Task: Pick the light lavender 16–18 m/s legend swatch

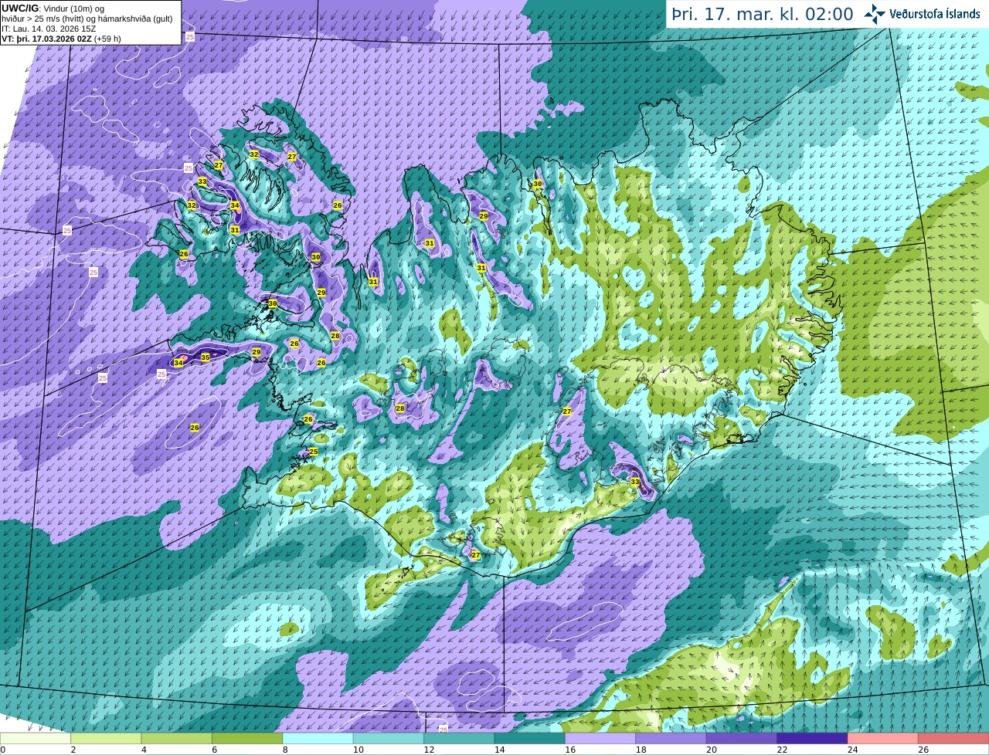Action: (x=600, y=739)
